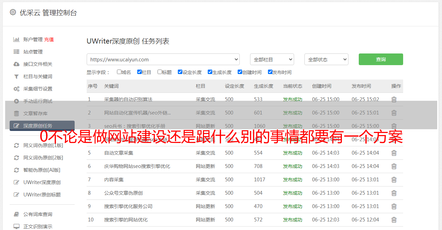Open the site URL dropdown

[x=163, y=59]
